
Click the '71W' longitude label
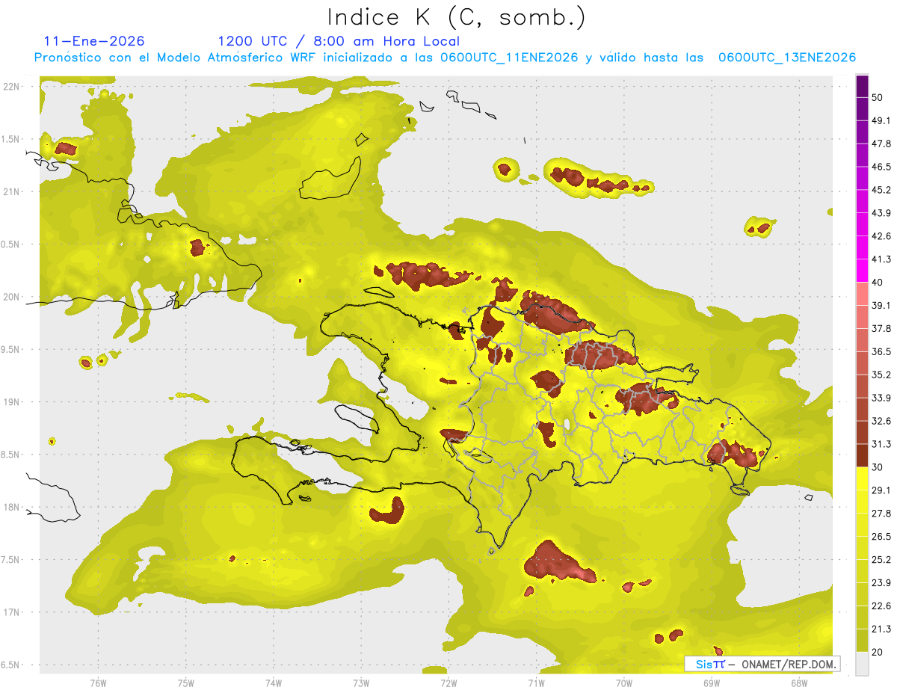pyautogui.click(x=536, y=683)
